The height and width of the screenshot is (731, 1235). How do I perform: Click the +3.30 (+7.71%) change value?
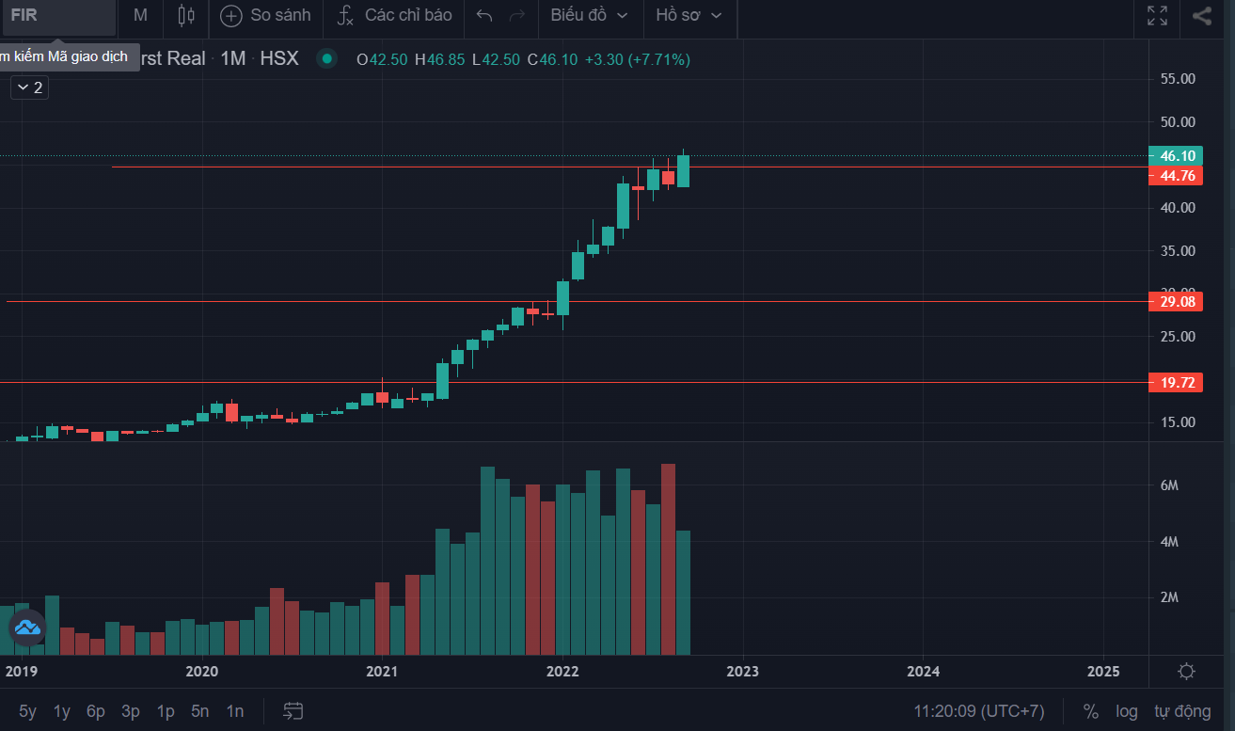tap(638, 59)
